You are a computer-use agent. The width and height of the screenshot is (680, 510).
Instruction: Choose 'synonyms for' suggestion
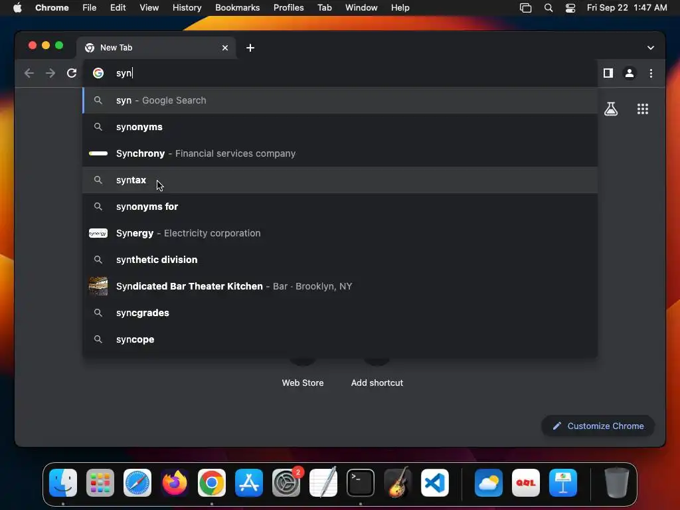[x=340, y=207]
